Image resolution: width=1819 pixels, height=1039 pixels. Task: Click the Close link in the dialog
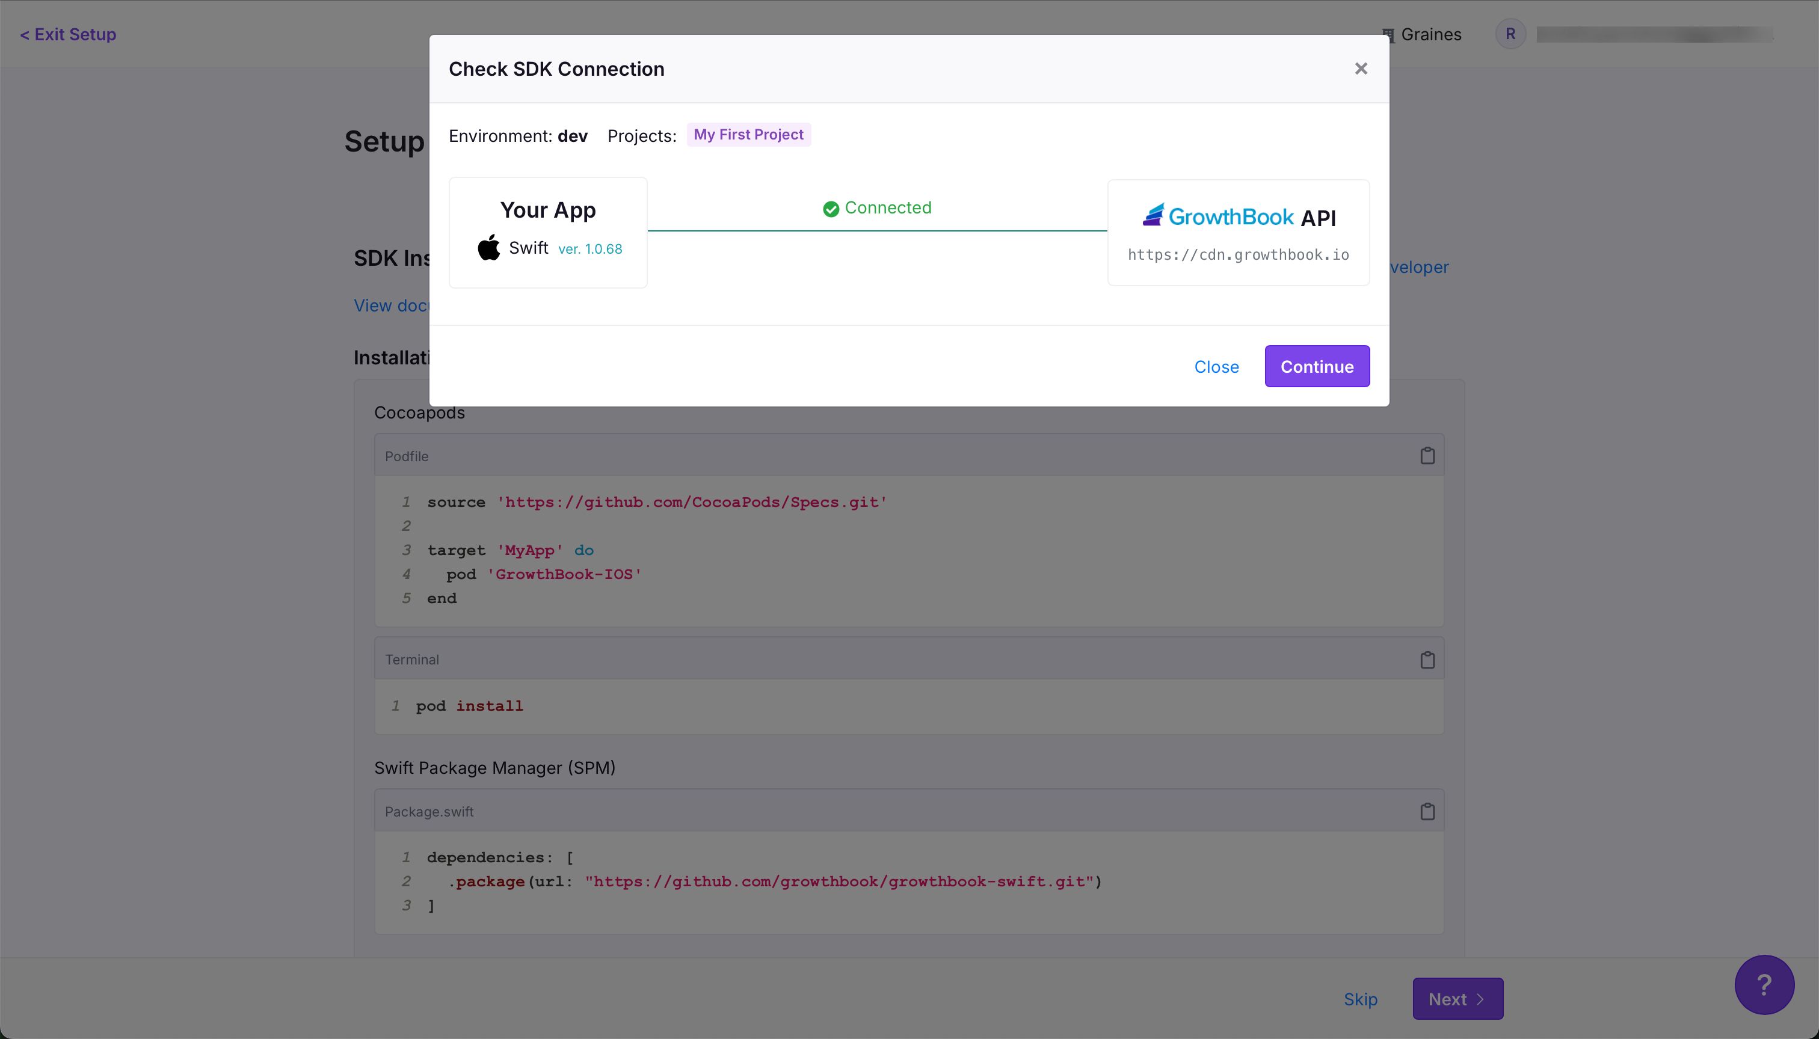(1216, 367)
